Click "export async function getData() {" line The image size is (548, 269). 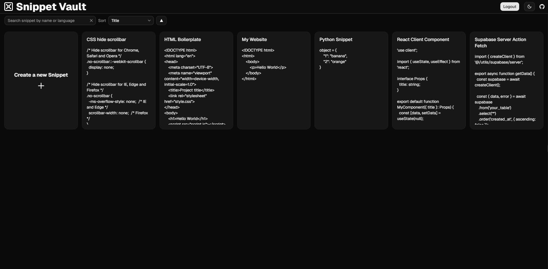coord(505,74)
